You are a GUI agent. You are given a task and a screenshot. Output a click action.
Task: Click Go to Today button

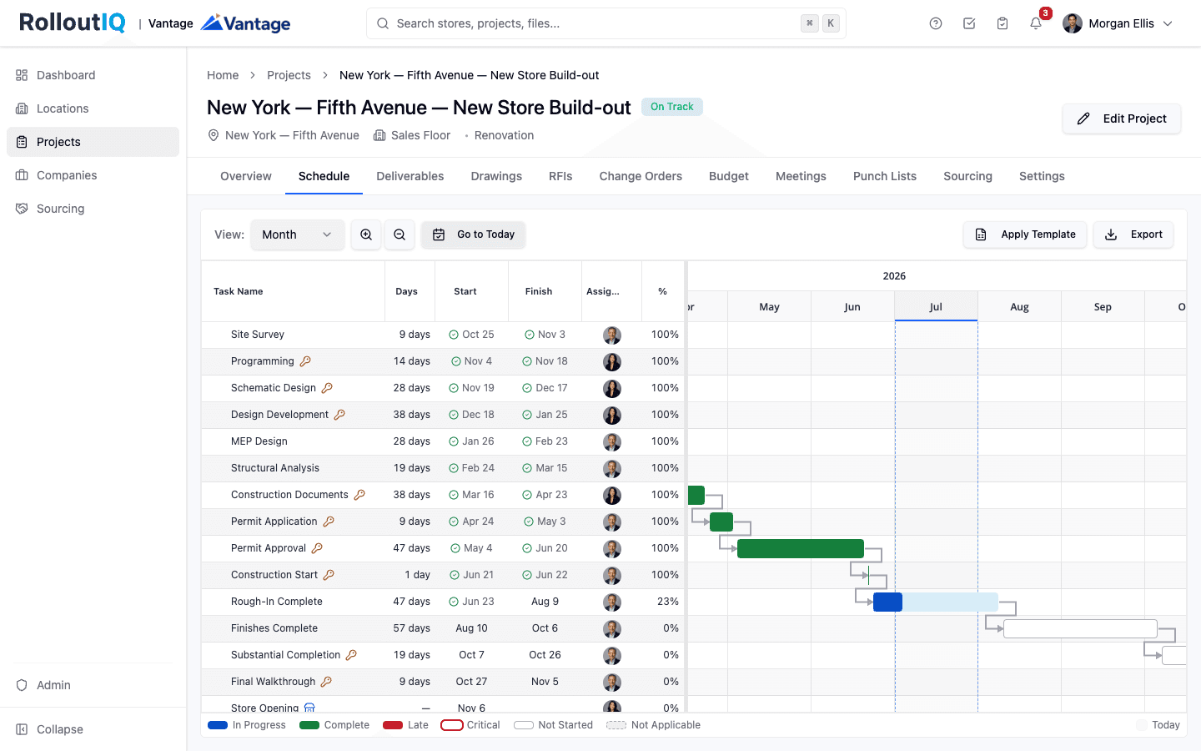(473, 234)
